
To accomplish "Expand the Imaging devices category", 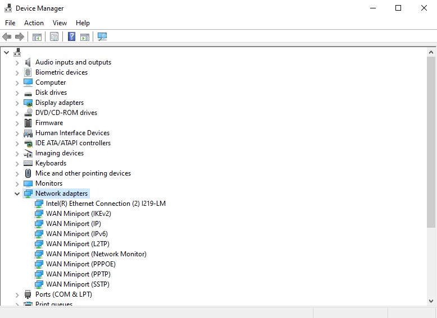I will click(17, 154).
